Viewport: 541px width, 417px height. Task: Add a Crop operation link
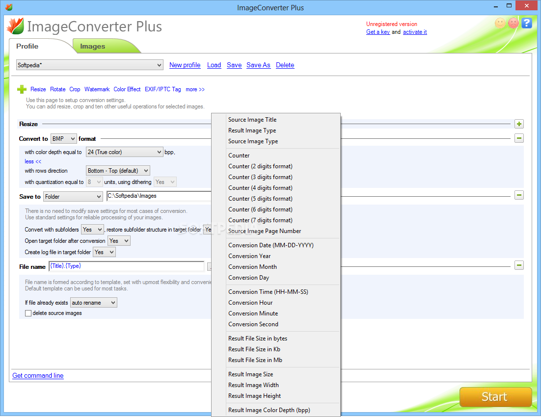(75, 89)
